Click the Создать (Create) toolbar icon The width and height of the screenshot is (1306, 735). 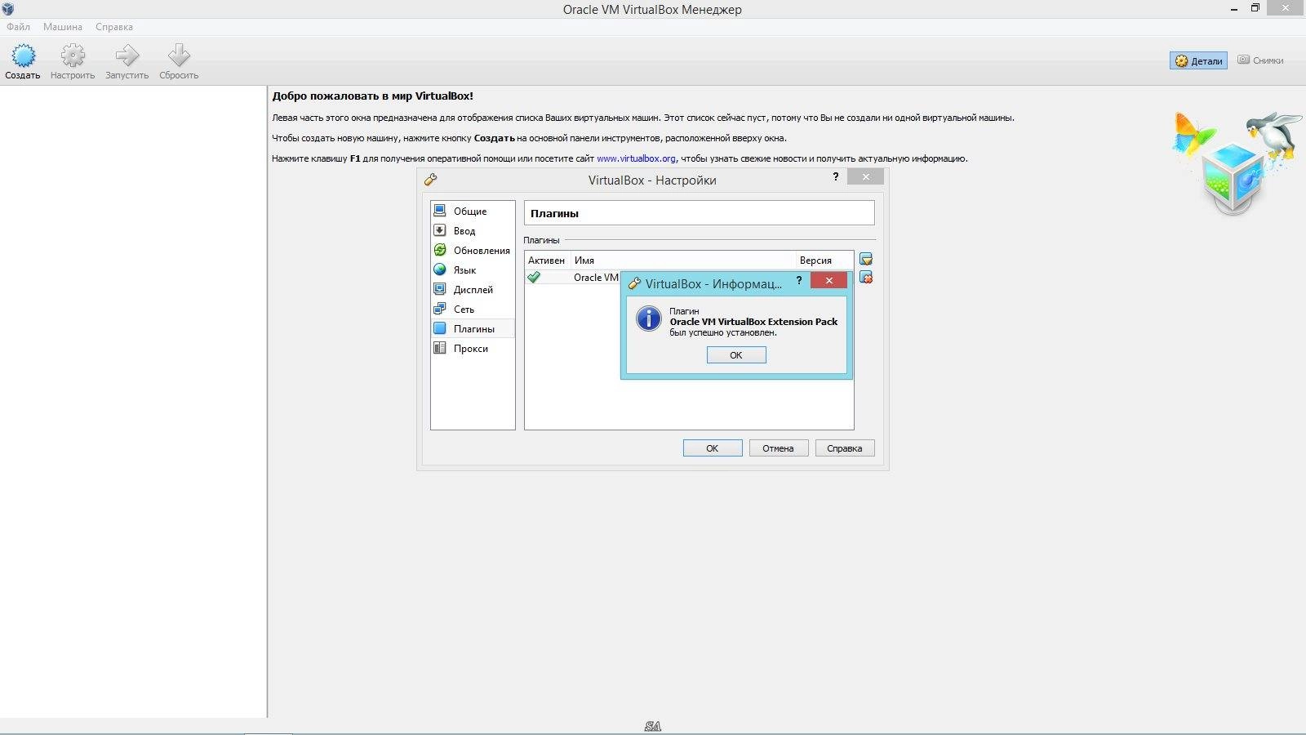23,56
